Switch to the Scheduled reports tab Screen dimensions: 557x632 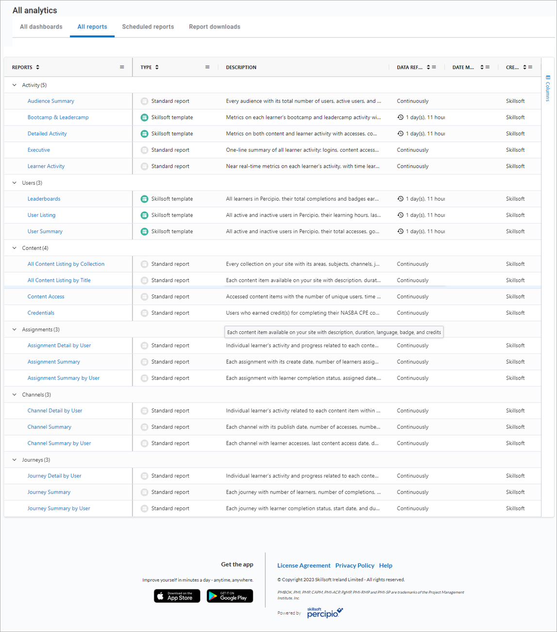coord(148,27)
